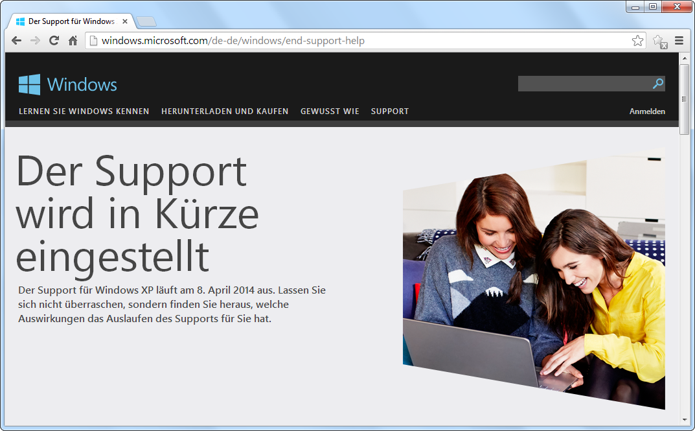
Task: Open 'Lernen Sie Windows kennen' menu
Action: pyautogui.click(x=84, y=111)
